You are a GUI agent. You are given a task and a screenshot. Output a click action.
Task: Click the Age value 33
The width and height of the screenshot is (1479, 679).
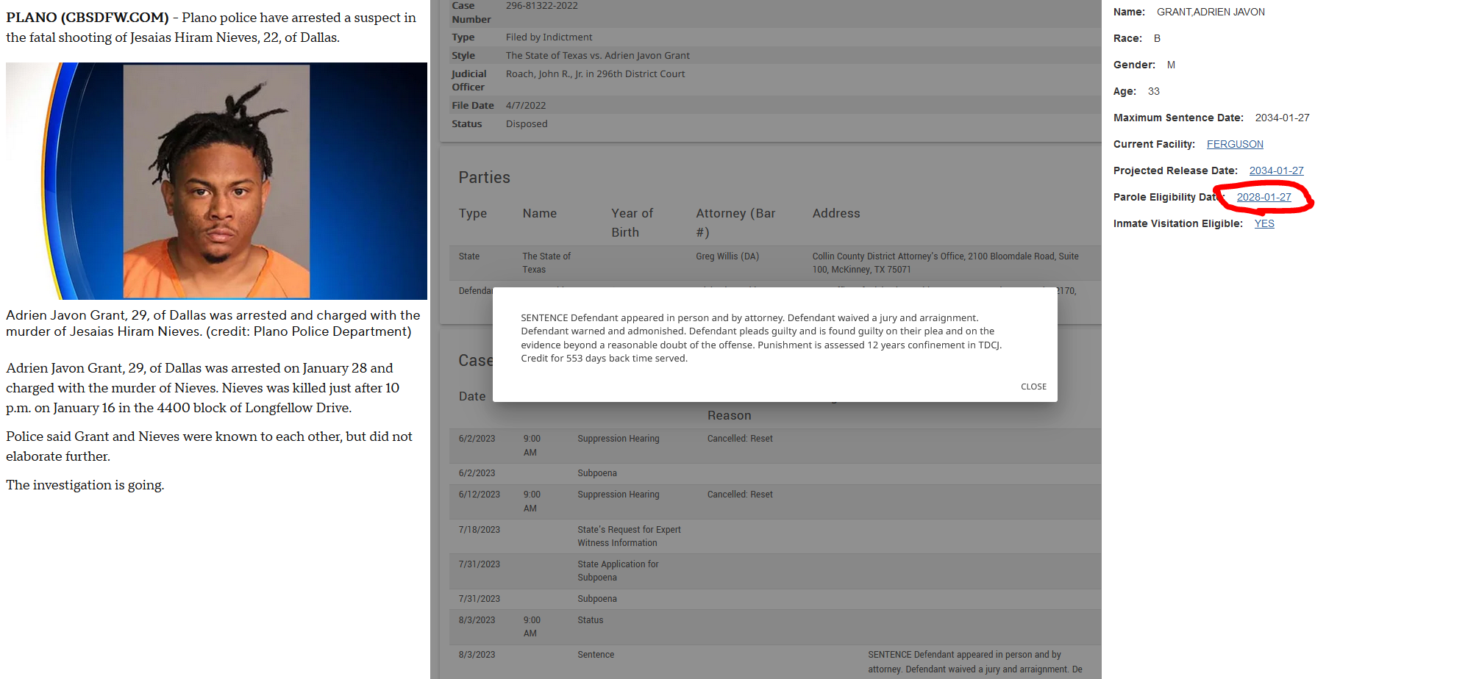1154,91
